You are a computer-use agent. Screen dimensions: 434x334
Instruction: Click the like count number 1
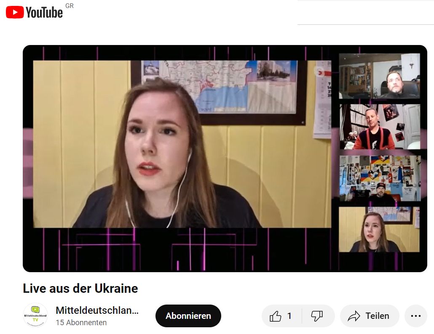(x=289, y=316)
